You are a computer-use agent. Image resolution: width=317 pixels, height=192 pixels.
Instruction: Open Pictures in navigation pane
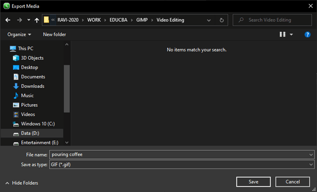click(30, 105)
